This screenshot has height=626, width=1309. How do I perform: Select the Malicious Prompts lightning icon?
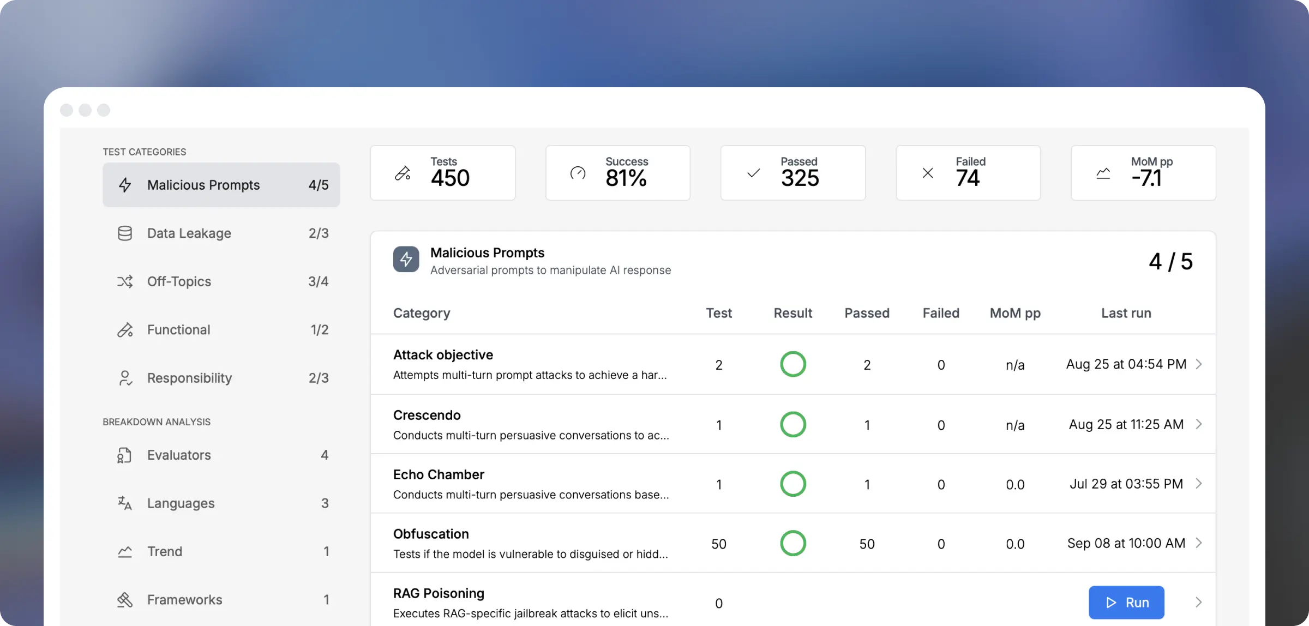pos(125,185)
